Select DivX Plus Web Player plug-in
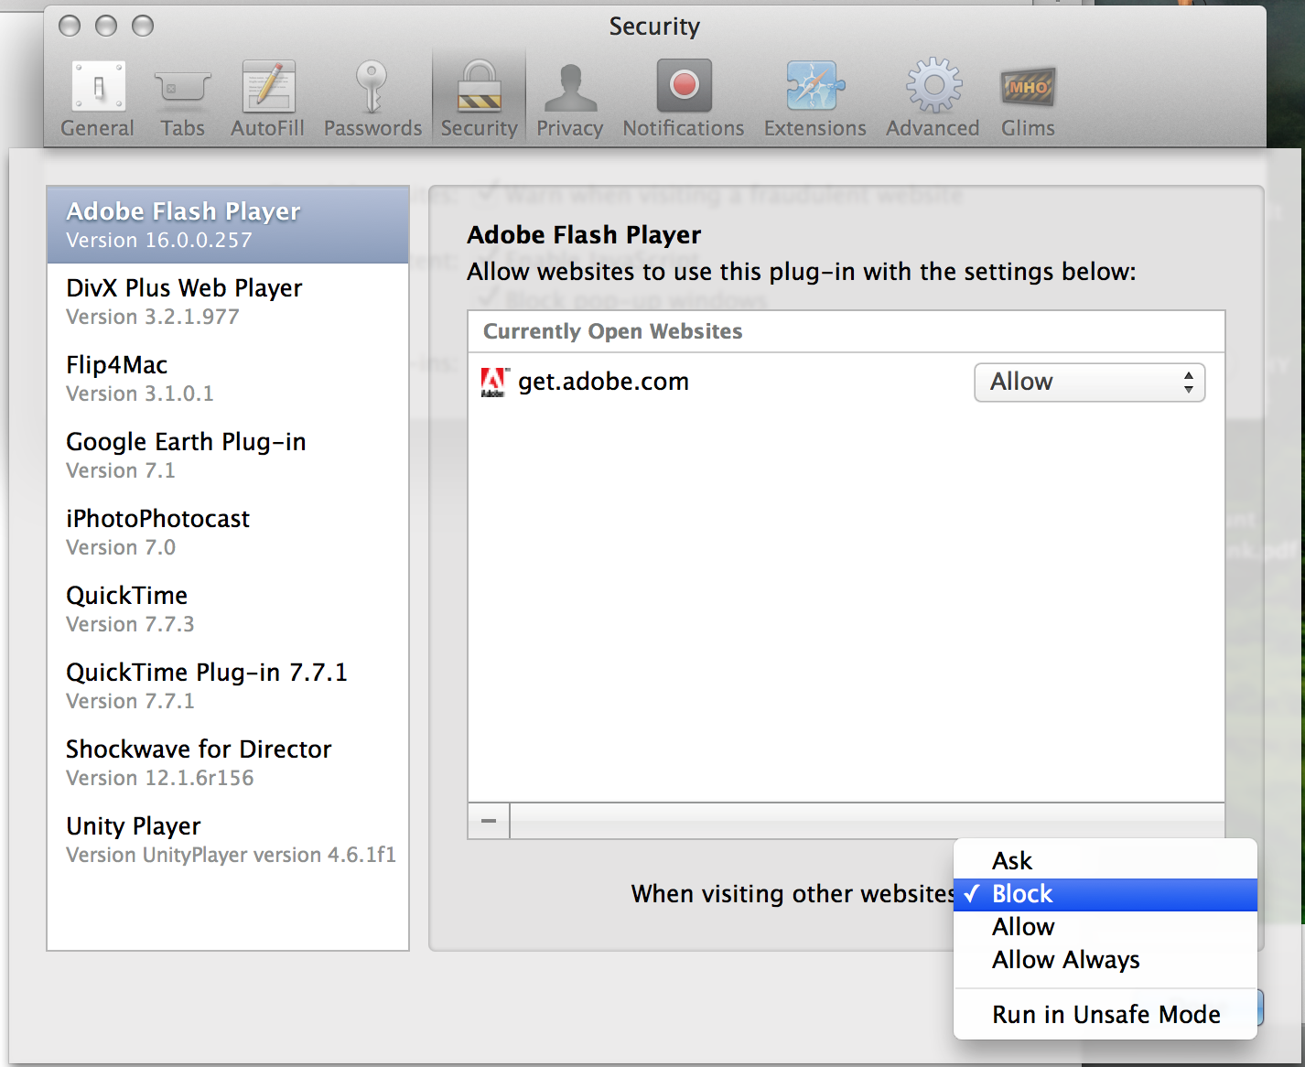This screenshot has height=1067, width=1305. tap(228, 302)
